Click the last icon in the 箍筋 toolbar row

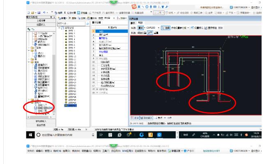tap(156, 33)
